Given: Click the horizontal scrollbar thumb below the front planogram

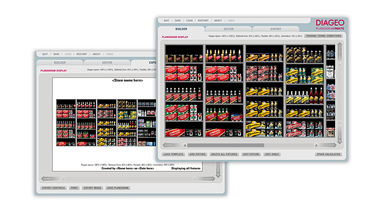Looking at the screenshot, I should click(226, 145).
